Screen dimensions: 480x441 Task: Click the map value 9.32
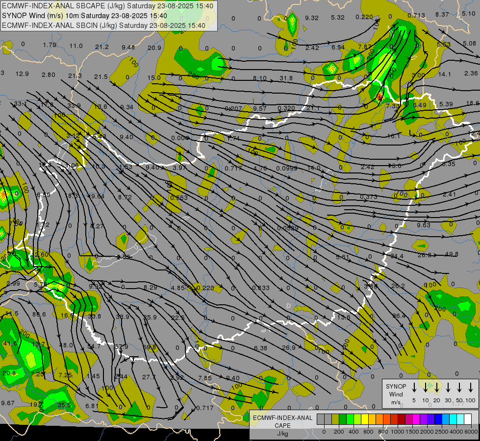point(312,18)
